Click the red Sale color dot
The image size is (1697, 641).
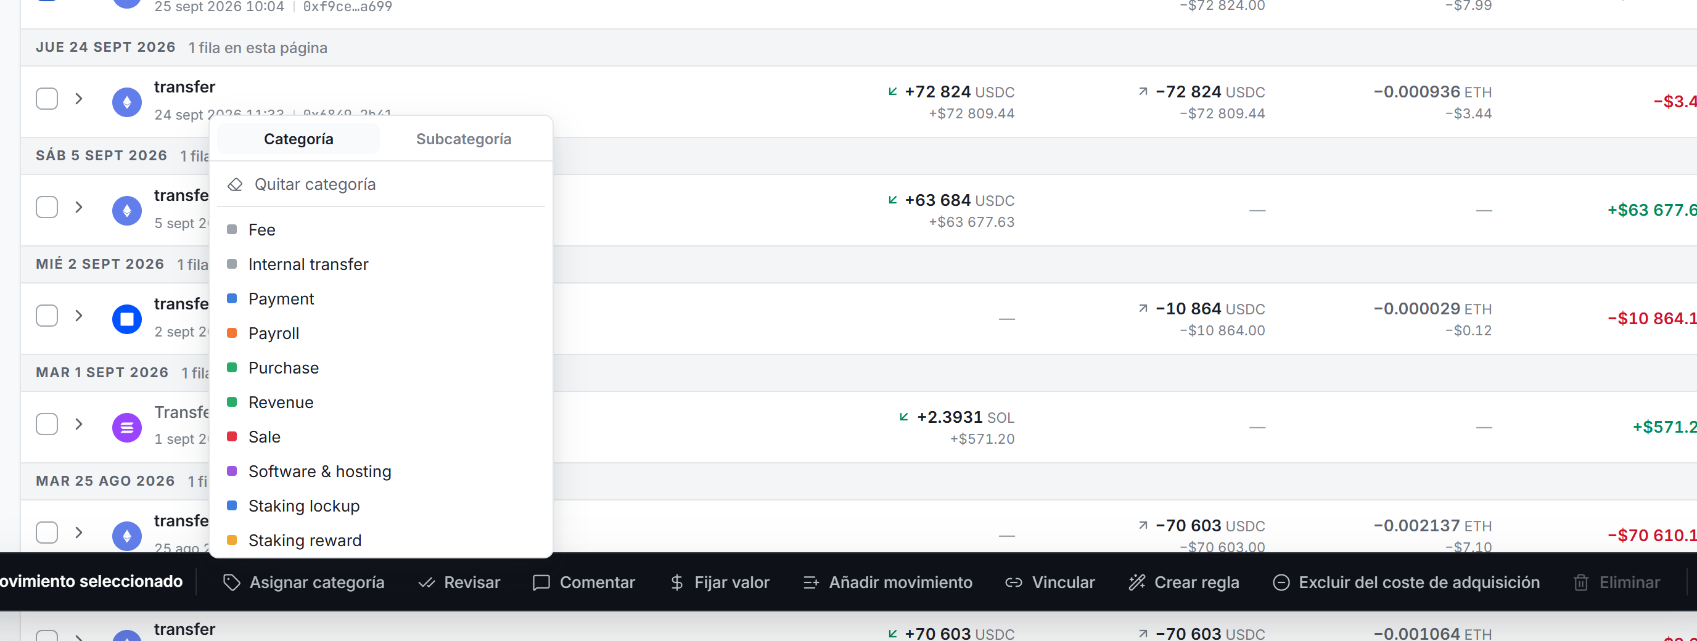tap(232, 437)
